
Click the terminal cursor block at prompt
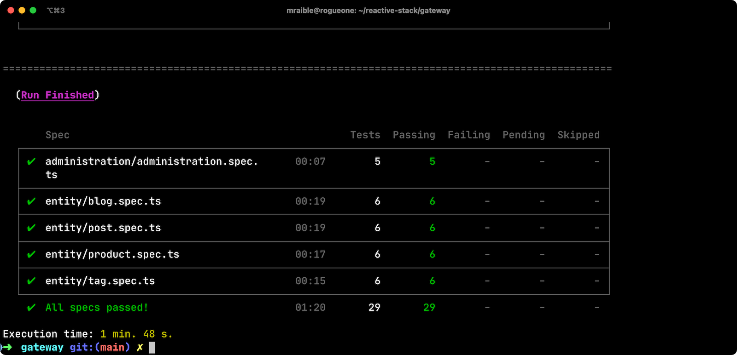point(152,348)
